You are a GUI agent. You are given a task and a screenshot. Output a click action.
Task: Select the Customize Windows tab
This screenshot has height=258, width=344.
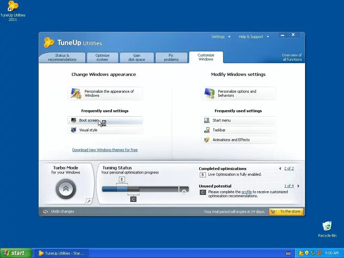pos(206,57)
